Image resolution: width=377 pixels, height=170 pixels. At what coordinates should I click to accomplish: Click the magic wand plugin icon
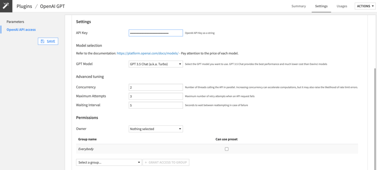point(6,6)
